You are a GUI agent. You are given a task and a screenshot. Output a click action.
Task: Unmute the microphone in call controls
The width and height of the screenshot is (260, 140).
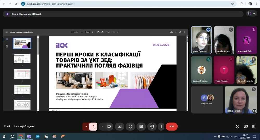[93, 127]
